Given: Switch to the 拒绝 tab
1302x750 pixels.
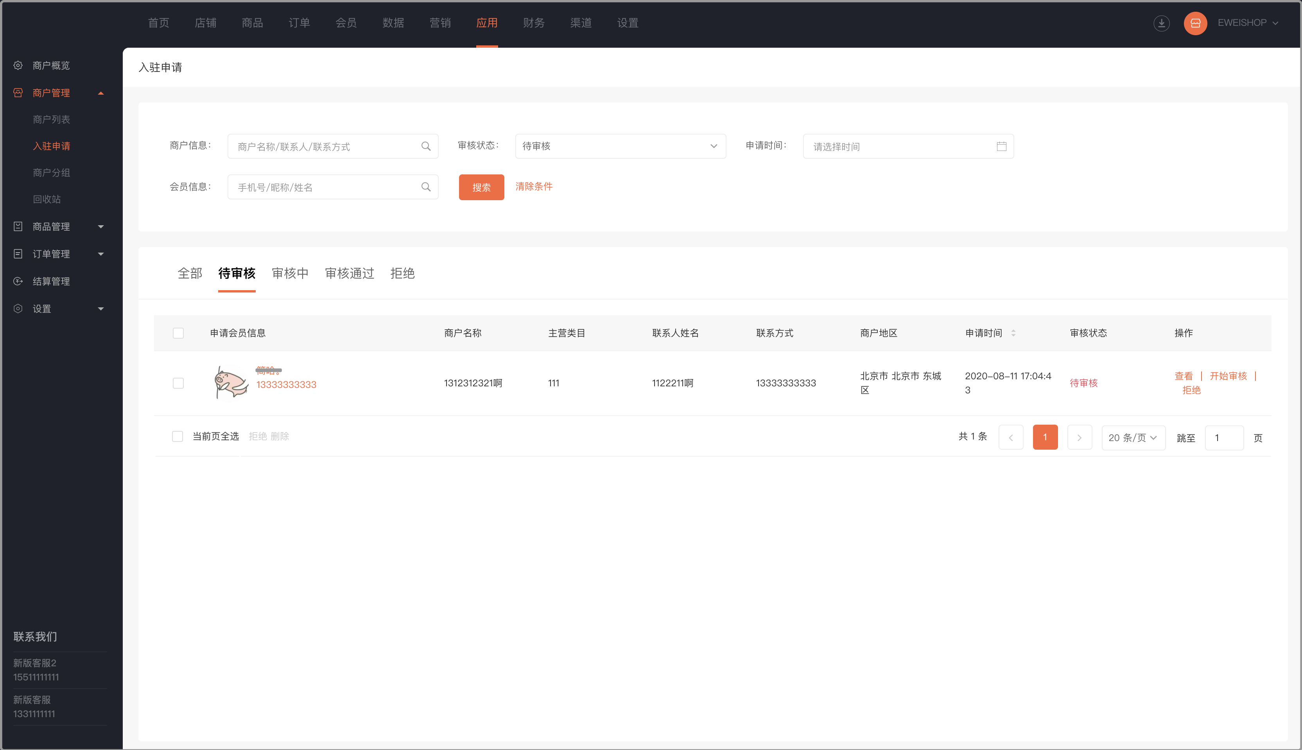Looking at the screenshot, I should 402,273.
